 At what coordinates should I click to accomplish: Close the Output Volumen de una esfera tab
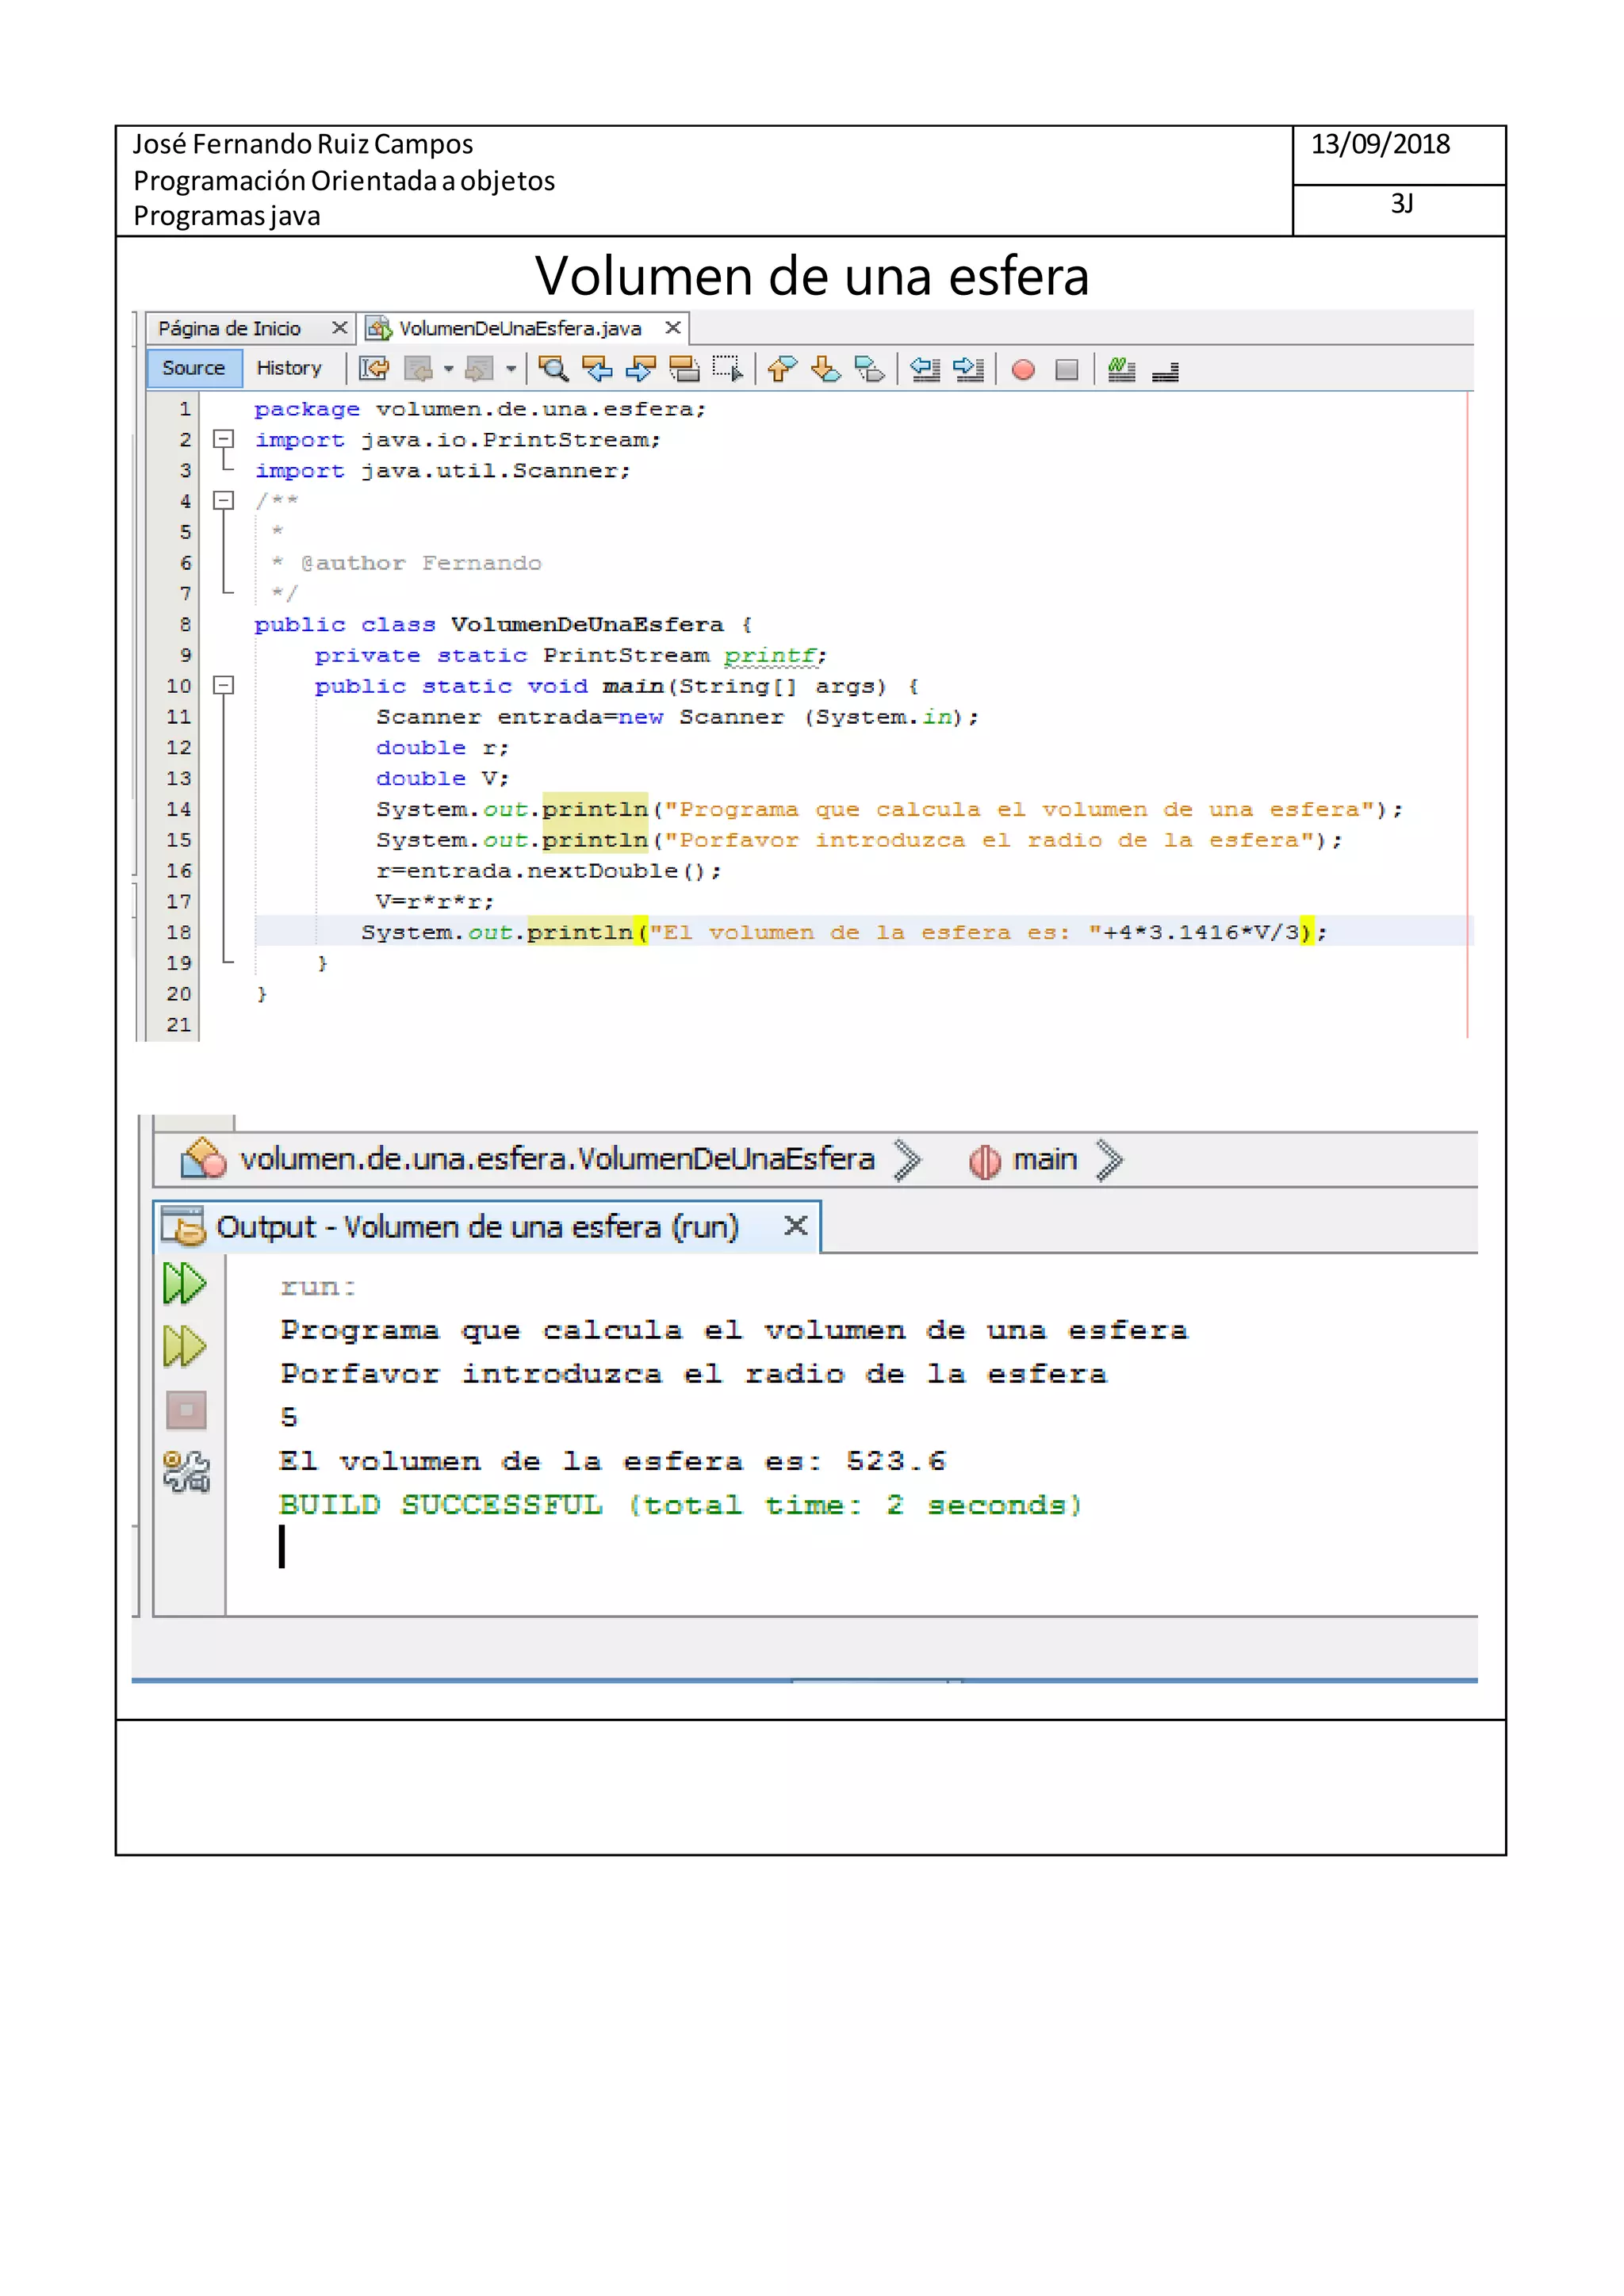click(x=795, y=1225)
